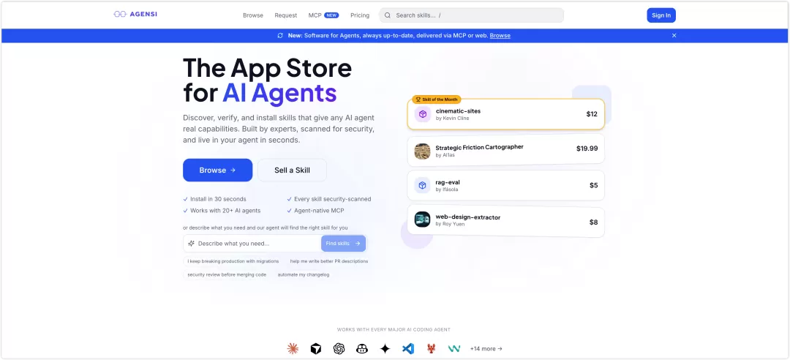Select the 'automate my changelog' suggestion
Viewport: 790px width, 360px height.
click(x=304, y=275)
